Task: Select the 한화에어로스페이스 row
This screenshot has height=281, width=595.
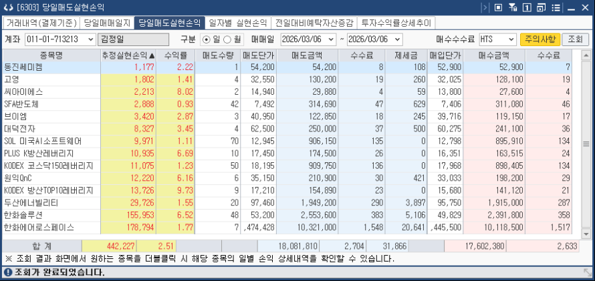Action: point(287,228)
